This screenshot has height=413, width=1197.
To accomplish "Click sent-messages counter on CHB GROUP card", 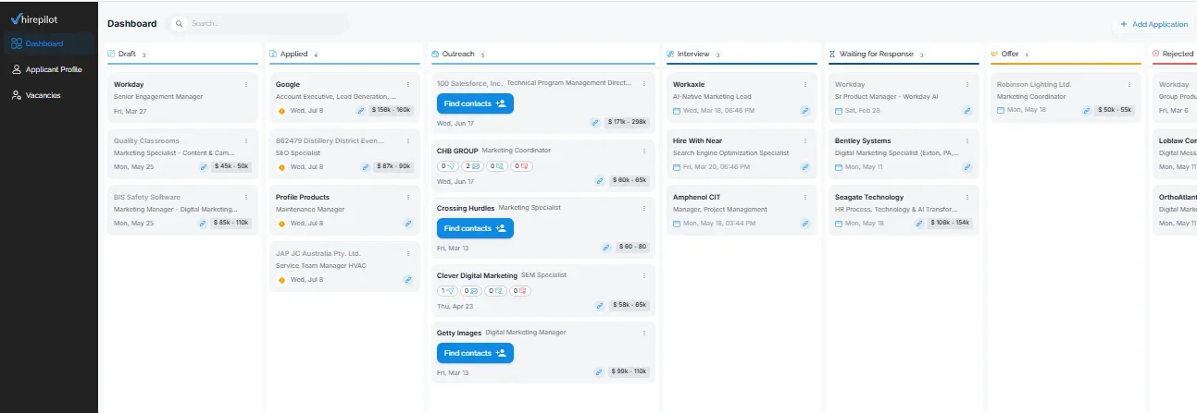I will pos(447,166).
